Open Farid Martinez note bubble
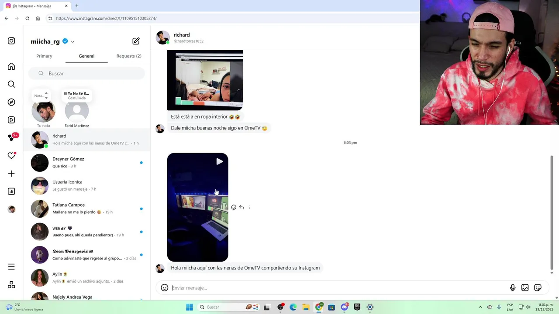The image size is (559, 314). (x=77, y=111)
